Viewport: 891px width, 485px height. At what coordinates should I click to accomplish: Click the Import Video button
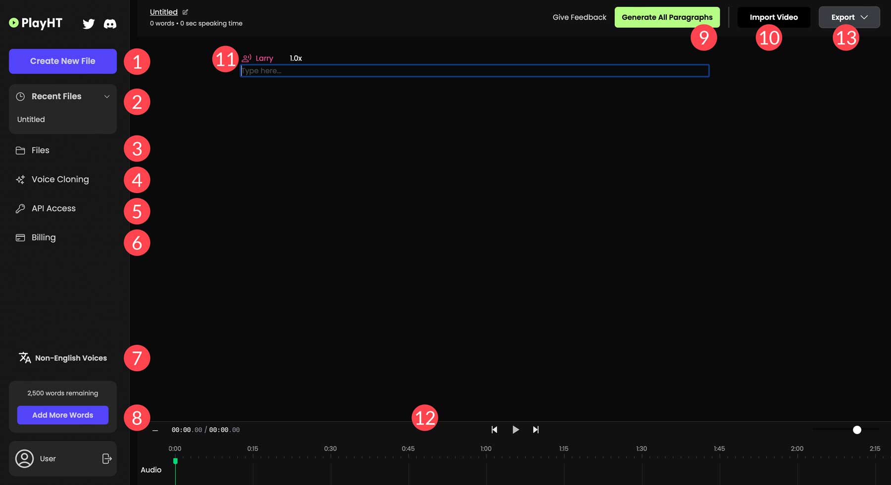[774, 17]
